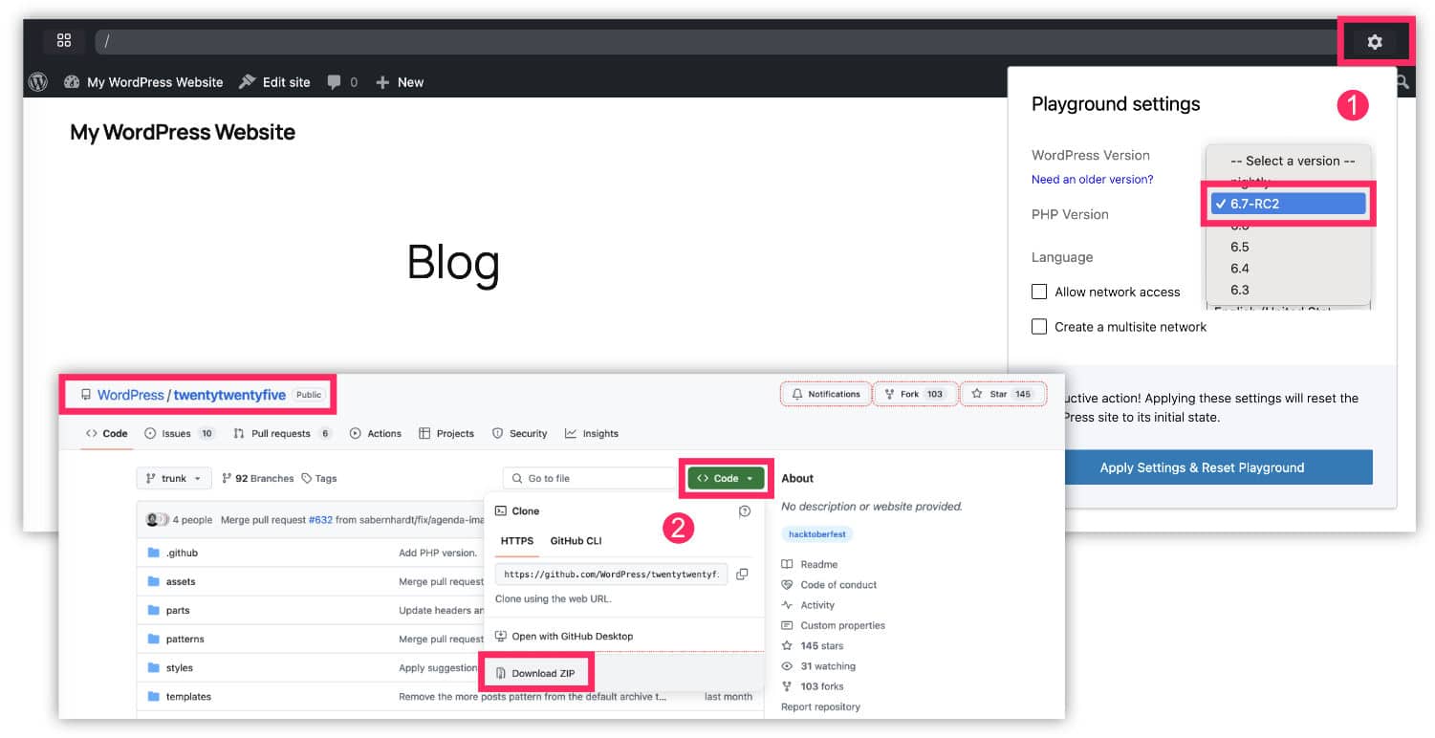The height and width of the screenshot is (738, 1435).
Task: Click Open with GitHub Desktop
Action: tap(564, 636)
